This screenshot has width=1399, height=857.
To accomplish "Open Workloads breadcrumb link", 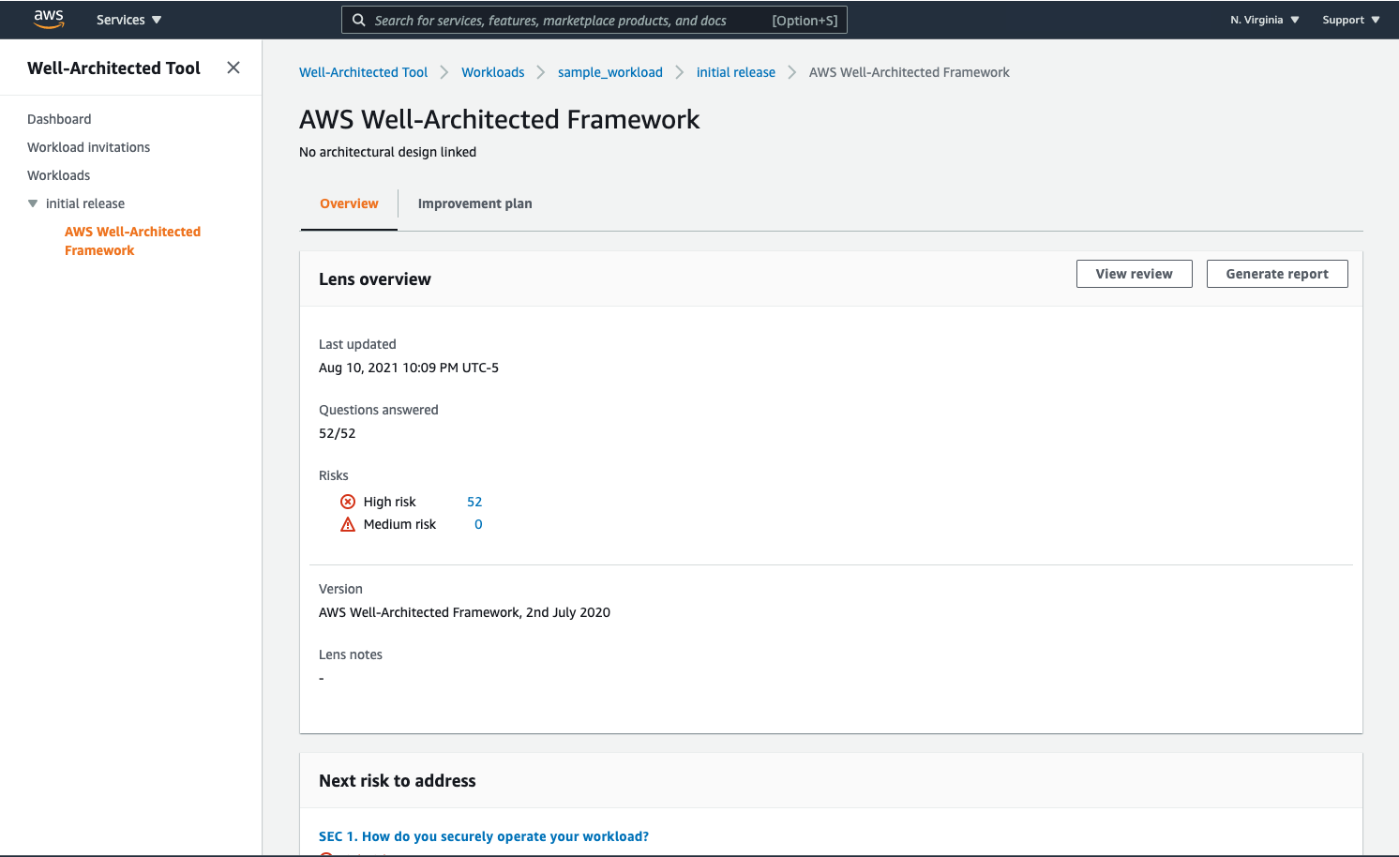I will click(x=492, y=72).
